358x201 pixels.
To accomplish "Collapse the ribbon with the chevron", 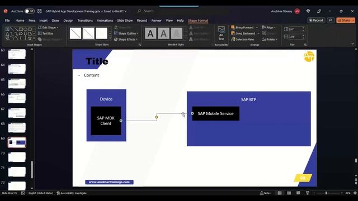I will tap(353, 44).
